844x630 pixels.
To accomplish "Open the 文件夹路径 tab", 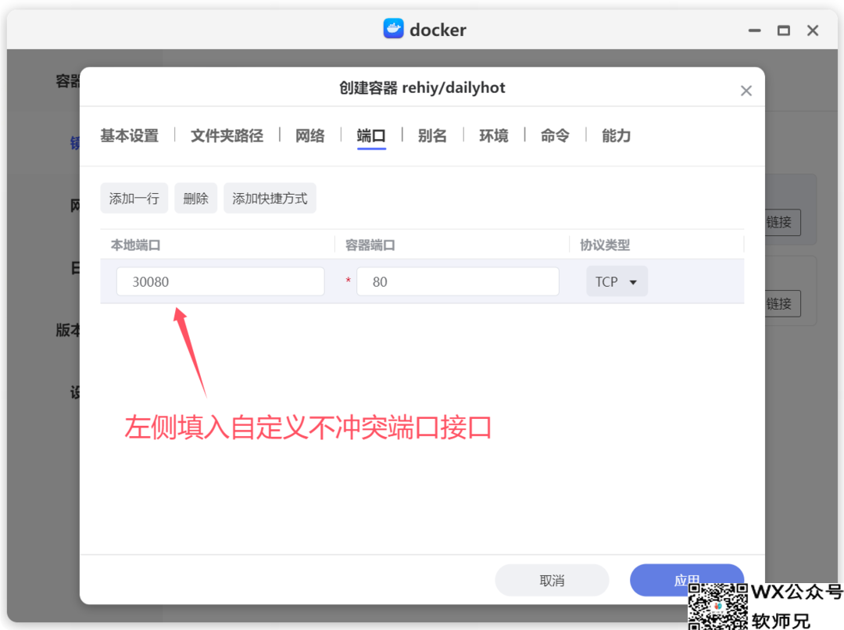I will (x=227, y=136).
